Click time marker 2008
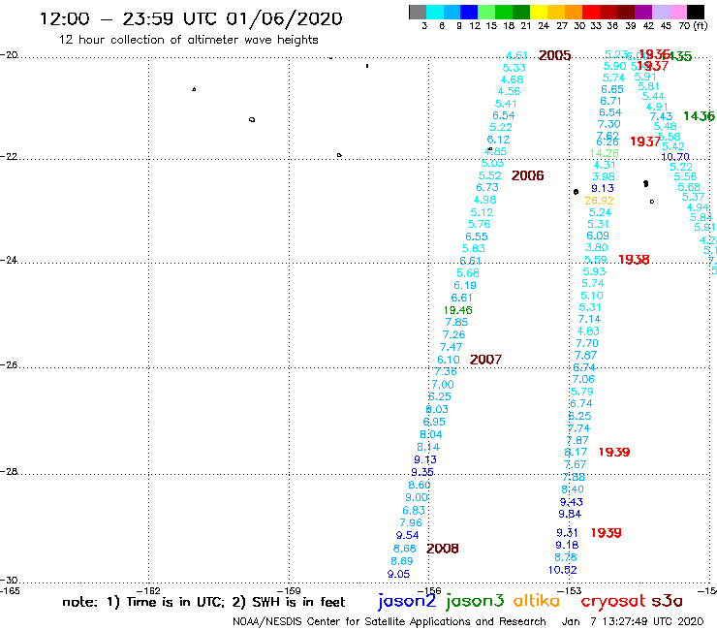The height and width of the screenshot is (630, 717). point(442,549)
